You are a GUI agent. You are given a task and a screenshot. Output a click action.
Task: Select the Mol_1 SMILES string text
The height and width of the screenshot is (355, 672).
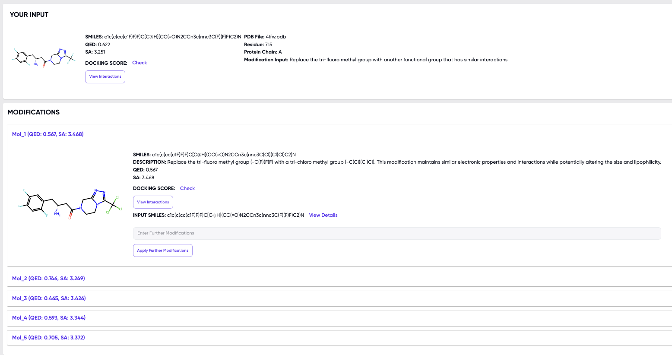224,155
